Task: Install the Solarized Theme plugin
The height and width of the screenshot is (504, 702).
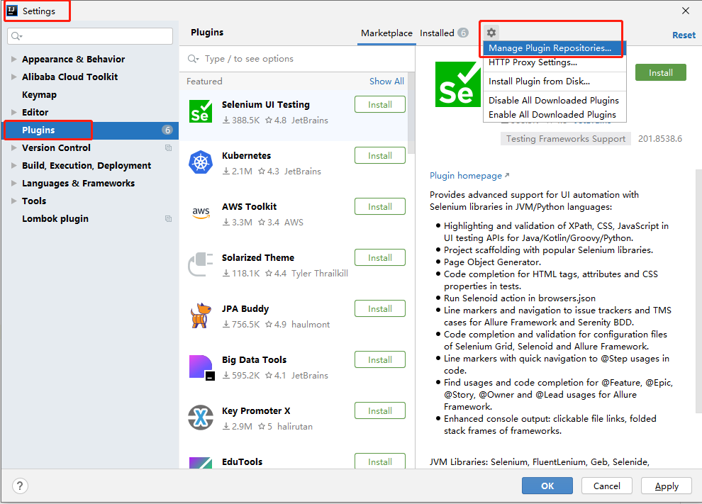Action: pyautogui.click(x=380, y=257)
